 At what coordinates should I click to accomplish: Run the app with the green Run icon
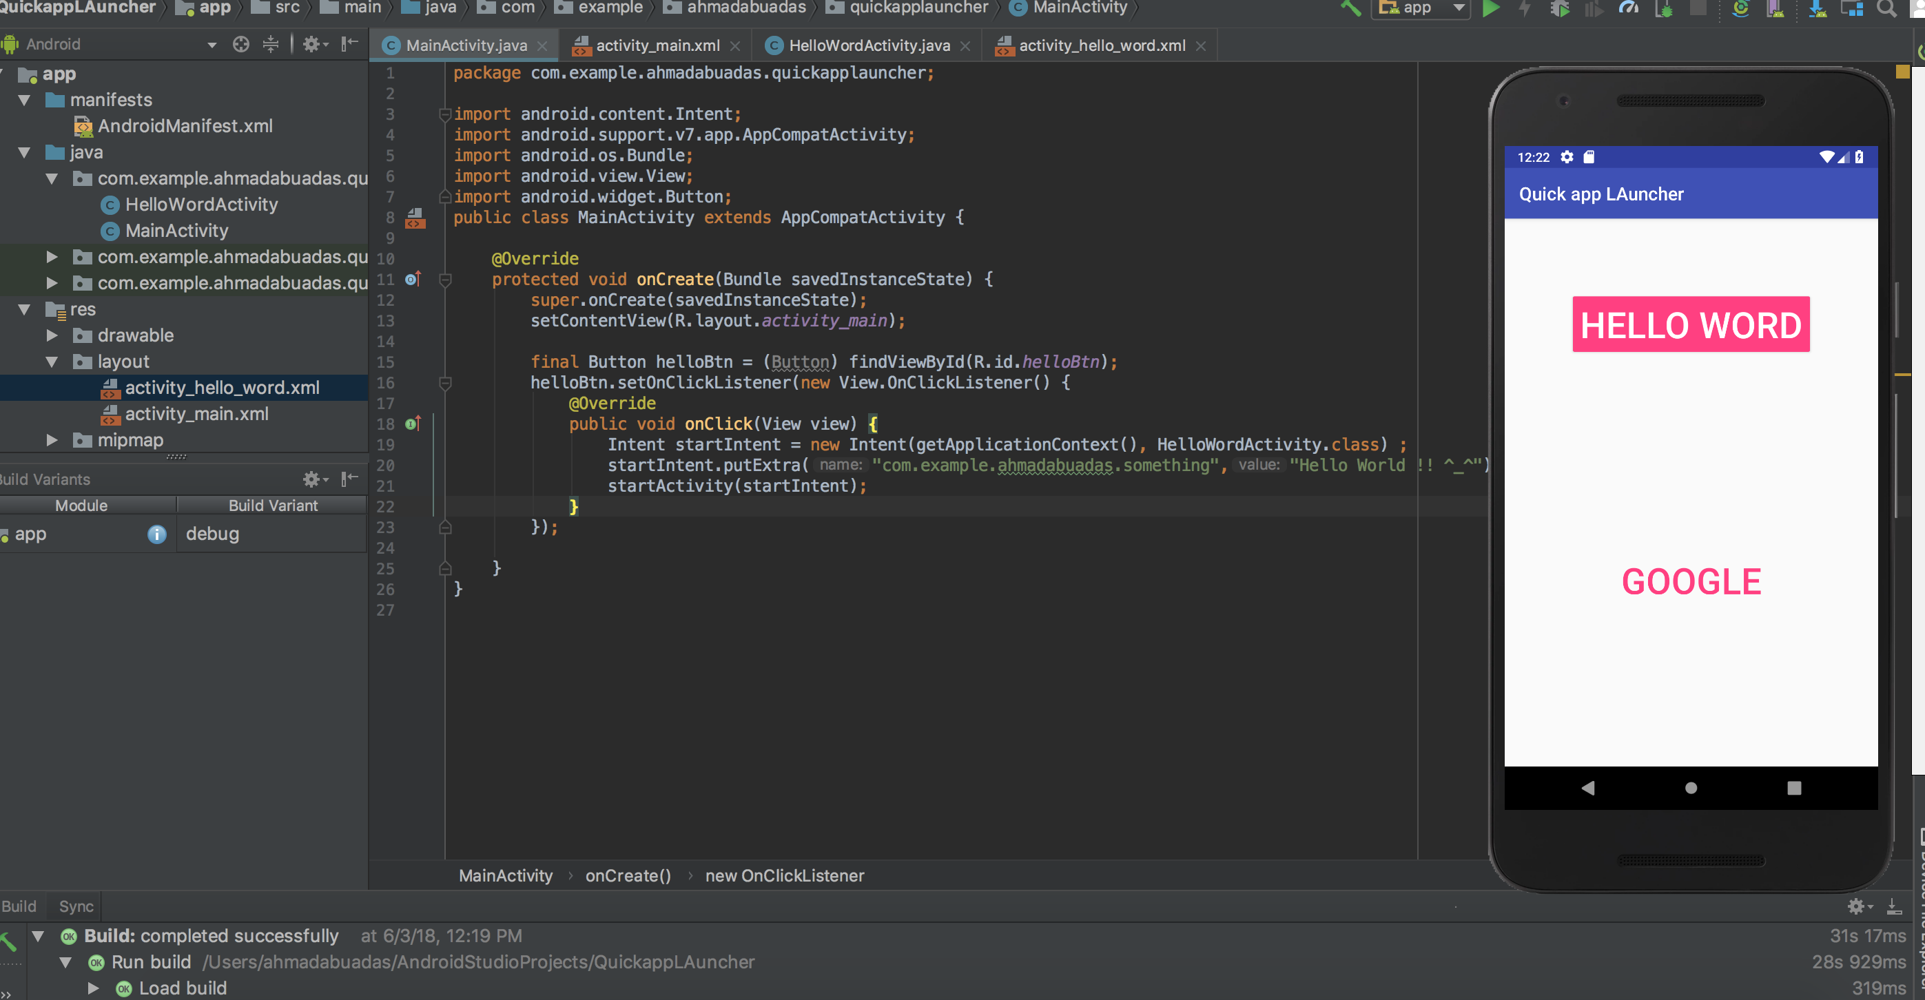pos(1492,10)
